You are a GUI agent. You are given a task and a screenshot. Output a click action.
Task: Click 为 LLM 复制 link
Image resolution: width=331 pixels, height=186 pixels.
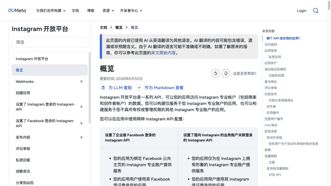pos(120,88)
